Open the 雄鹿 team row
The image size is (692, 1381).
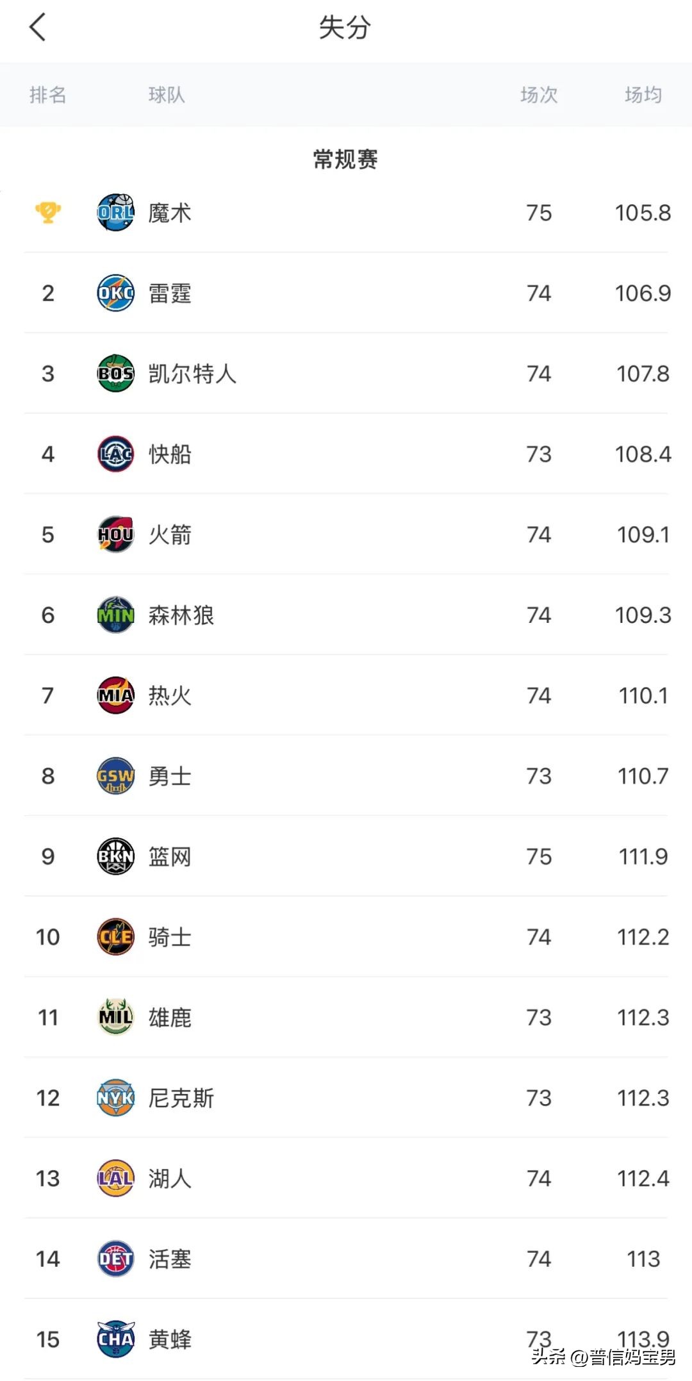click(x=346, y=1017)
